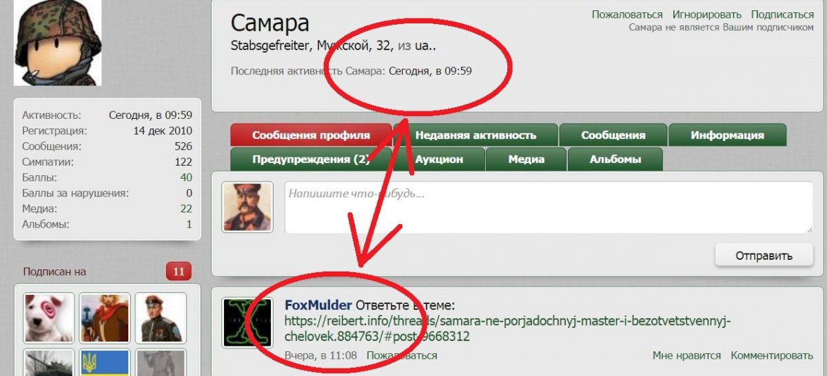The image size is (827, 376).
Task: Open the Сообщения tab
Action: tap(613, 135)
